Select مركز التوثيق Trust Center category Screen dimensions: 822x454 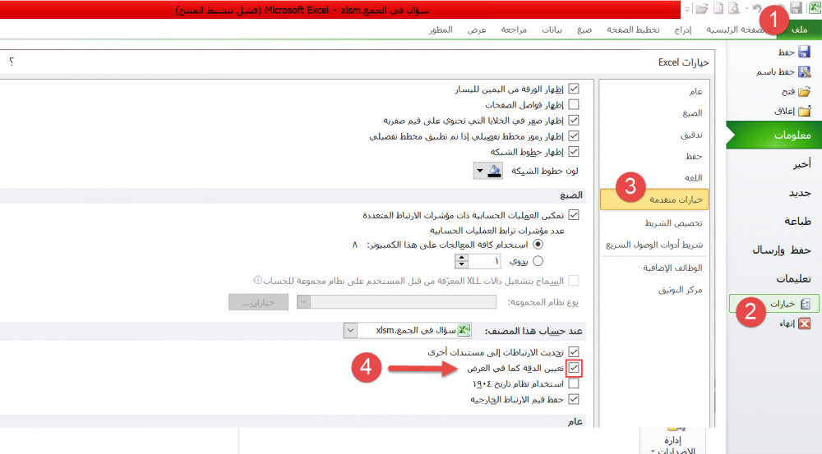point(654,290)
